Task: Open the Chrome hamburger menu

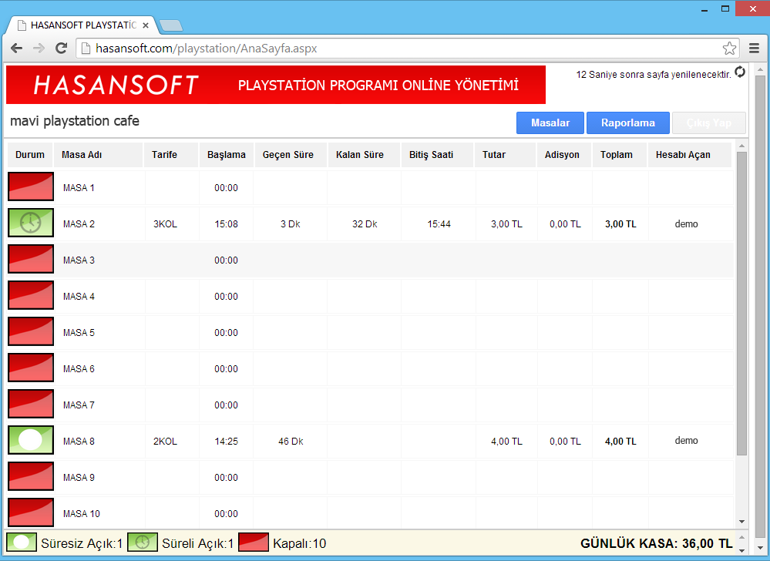Action: [755, 49]
